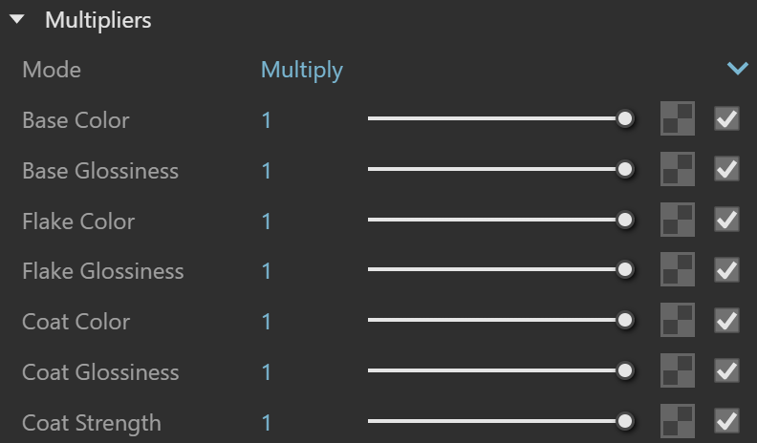Screen dimensions: 757x443
Task: Open texture map slot for Coat Color
Action: (x=678, y=320)
